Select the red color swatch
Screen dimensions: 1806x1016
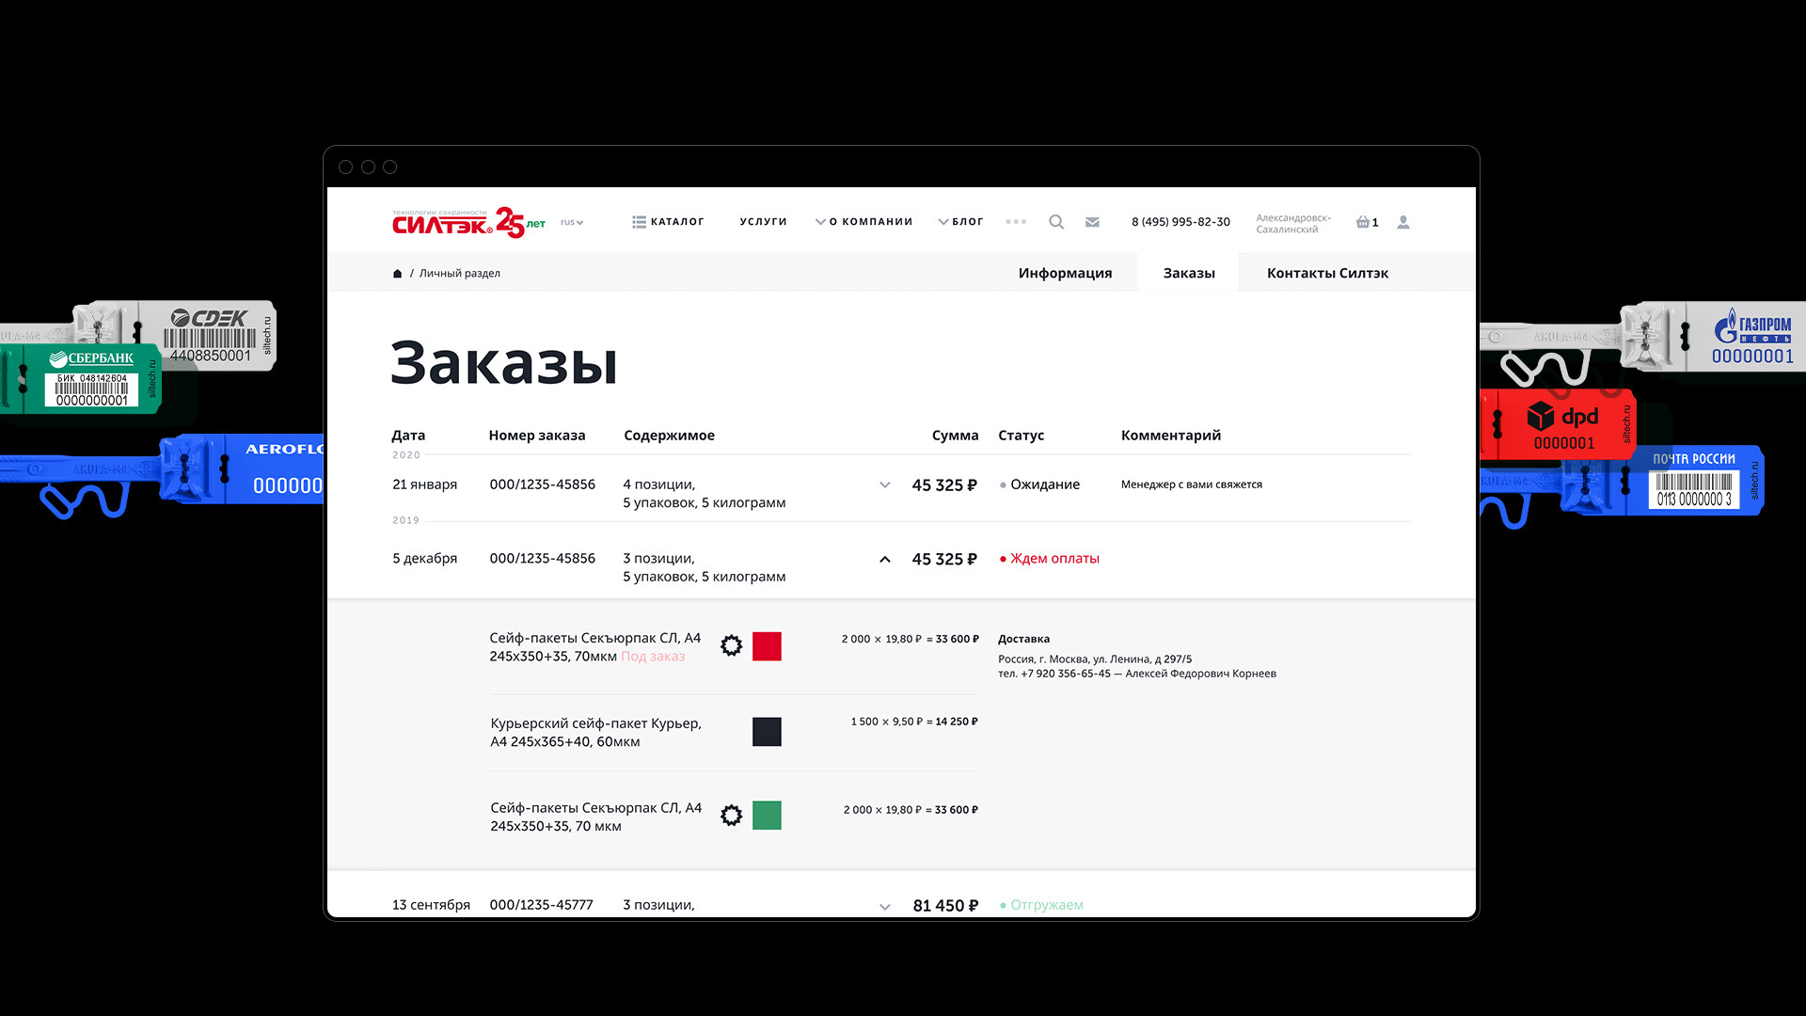point(767,646)
